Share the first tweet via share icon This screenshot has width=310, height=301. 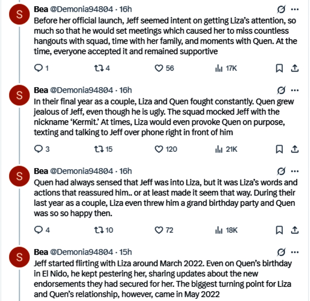[295, 68]
